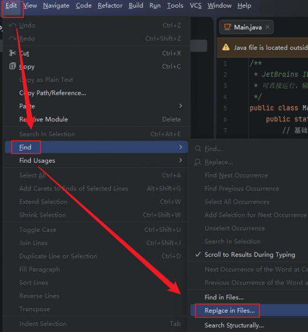Open the Edit menu
Image resolution: width=308 pixels, height=332 pixels.
point(11,6)
